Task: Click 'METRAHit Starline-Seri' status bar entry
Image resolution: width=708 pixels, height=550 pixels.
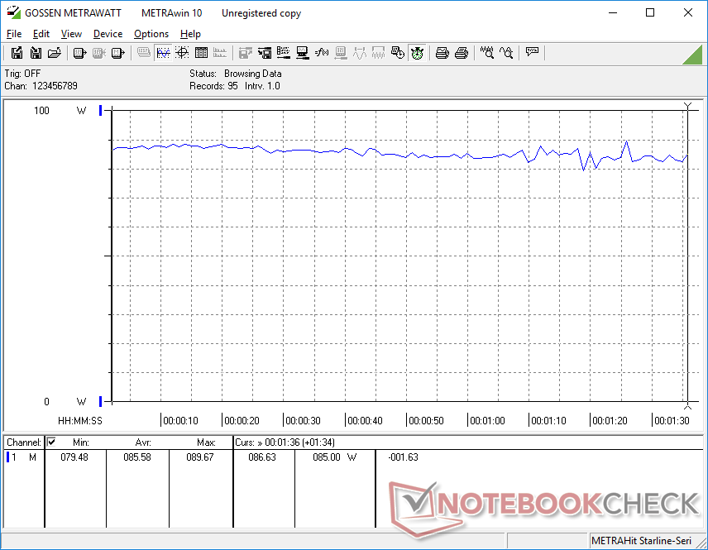Action: click(641, 541)
